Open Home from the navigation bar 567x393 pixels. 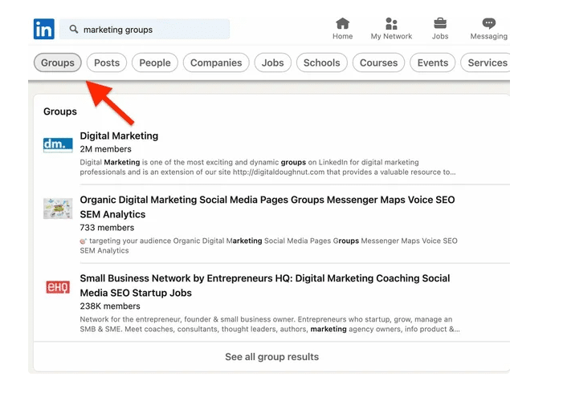click(342, 29)
